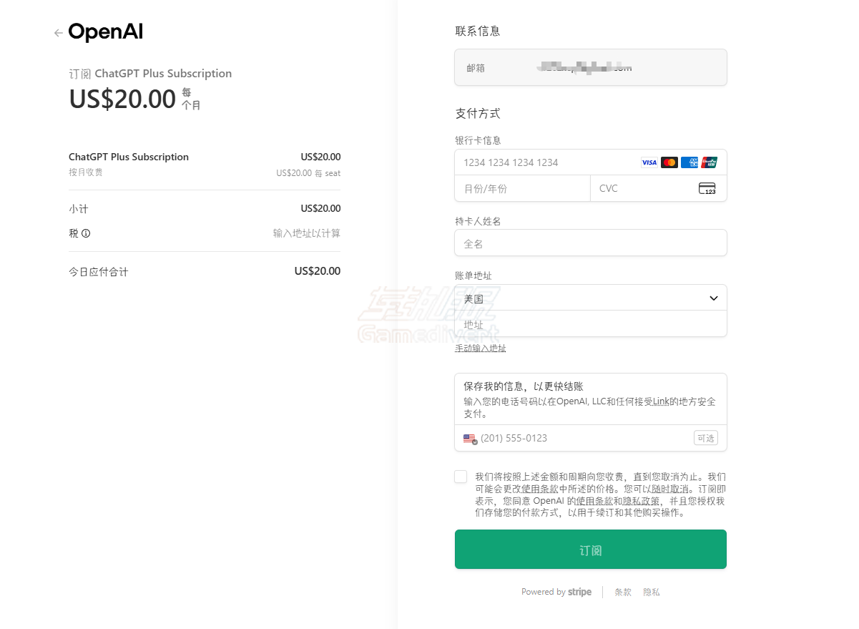Click the card number input field
This screenshot has height=629, width=859.
click(x=544, y=162)
